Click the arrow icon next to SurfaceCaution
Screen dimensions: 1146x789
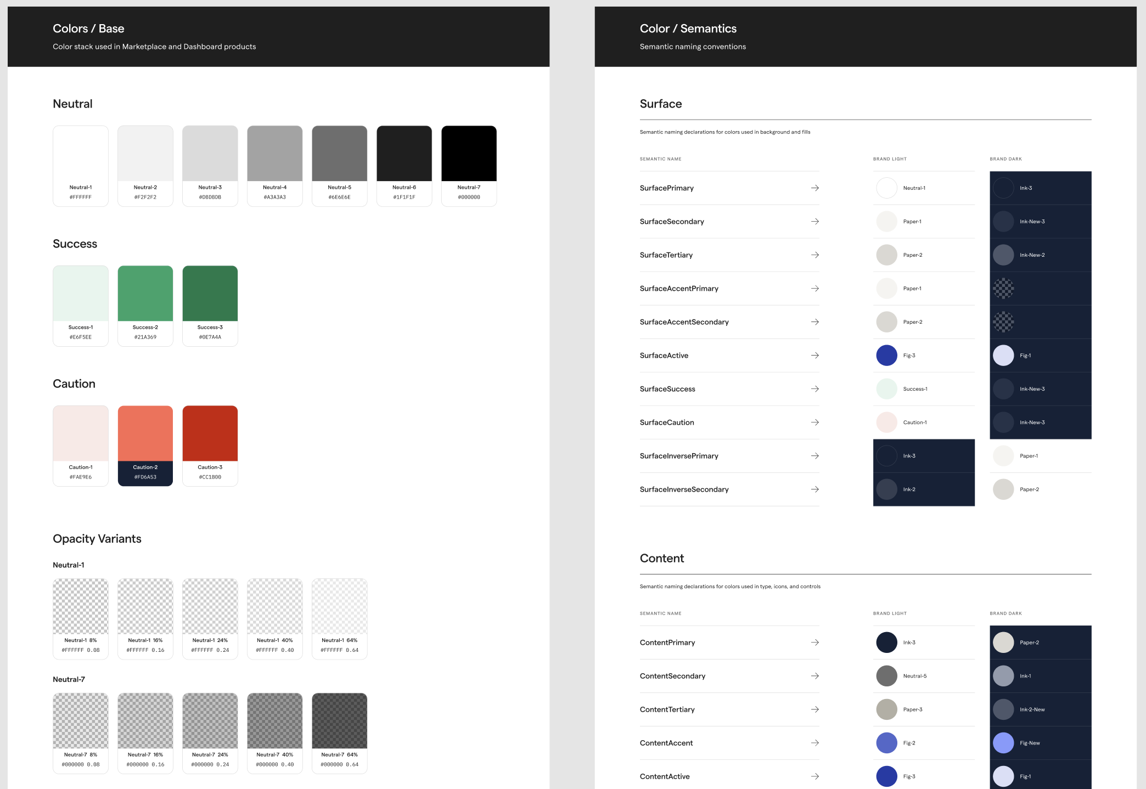814,422
